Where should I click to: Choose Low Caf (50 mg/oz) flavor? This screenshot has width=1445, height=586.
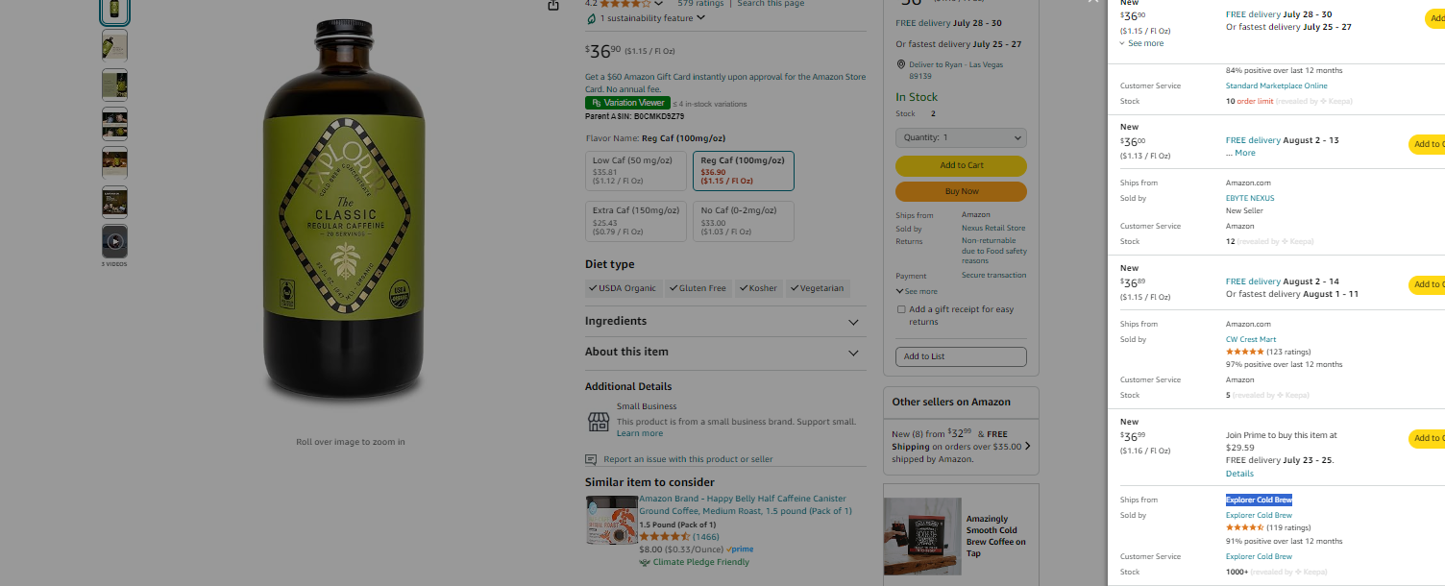[x=635, y=170]
